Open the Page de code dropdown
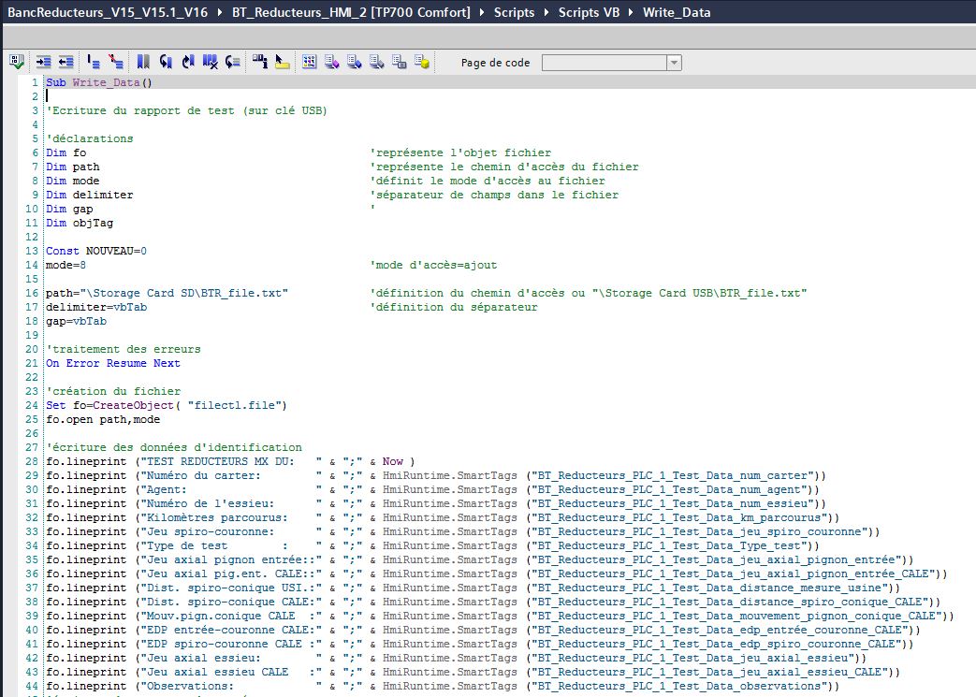The width and height of the screenshot is (976, 697). 674,63
